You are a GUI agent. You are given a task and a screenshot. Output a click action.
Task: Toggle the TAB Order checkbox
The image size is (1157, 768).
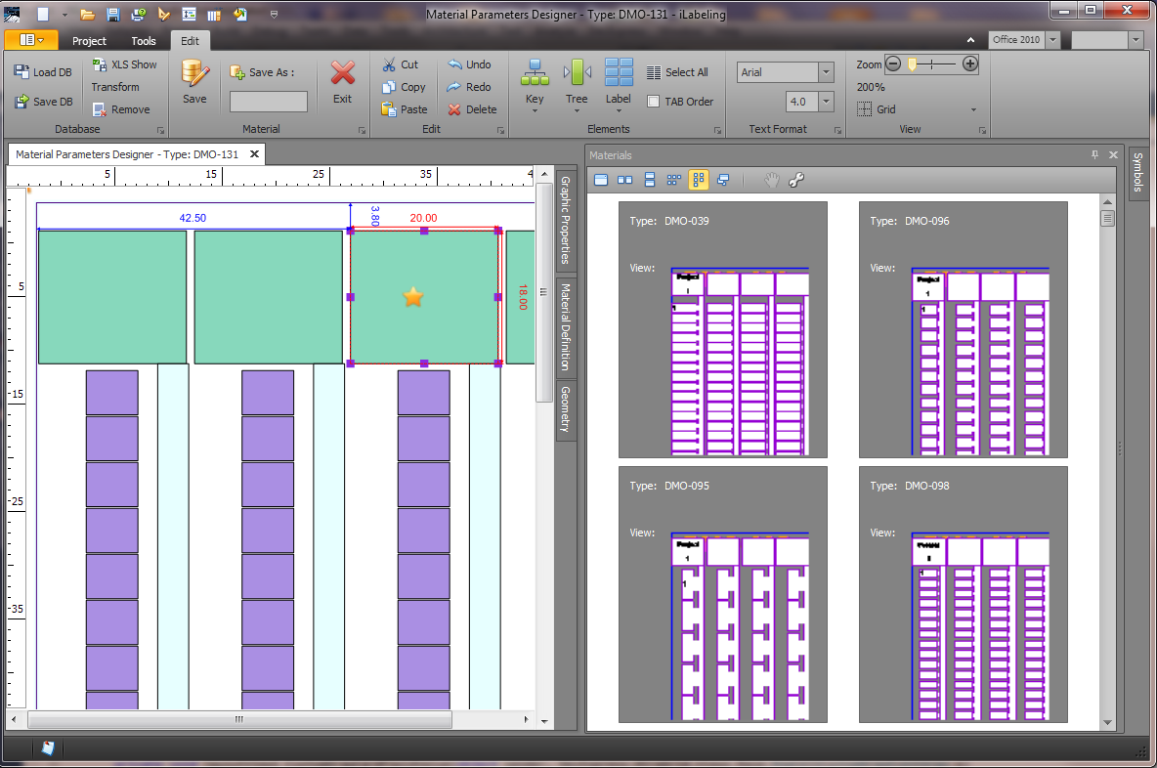tap(653, 102)
